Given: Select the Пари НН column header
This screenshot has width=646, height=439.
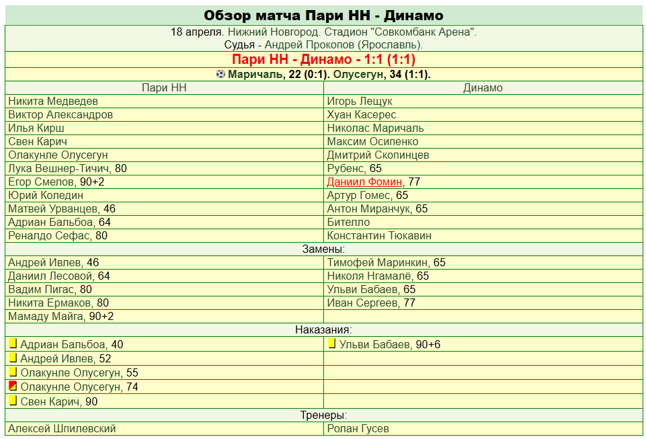Looking at the screenshot, I should coord(164,88).
